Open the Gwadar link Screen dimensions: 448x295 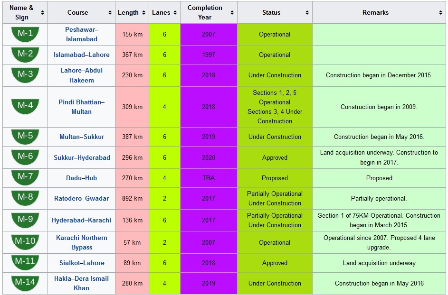(97, 198)
